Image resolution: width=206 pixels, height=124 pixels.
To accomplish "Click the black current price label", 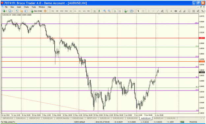I will (202, 72).
